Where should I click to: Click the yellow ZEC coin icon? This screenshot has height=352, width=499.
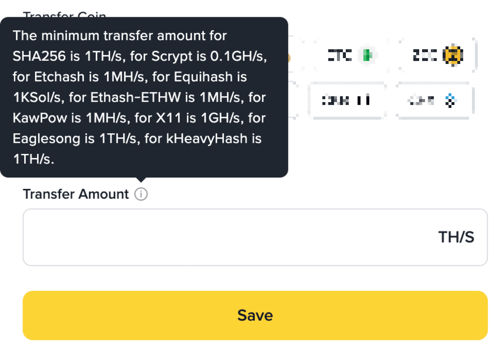tap(453, 55)
